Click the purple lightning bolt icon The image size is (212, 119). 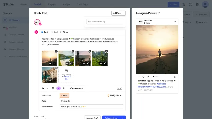click(59, 88)
